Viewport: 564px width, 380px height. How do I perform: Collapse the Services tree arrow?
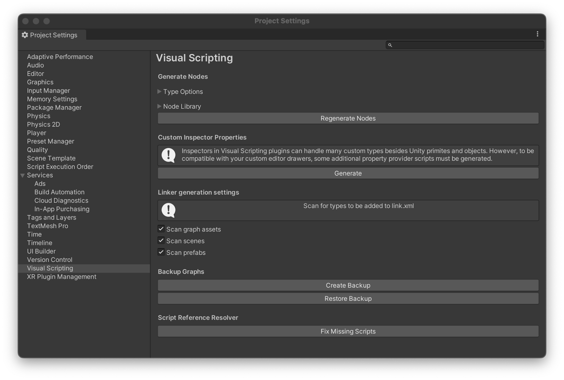point(23,175)
